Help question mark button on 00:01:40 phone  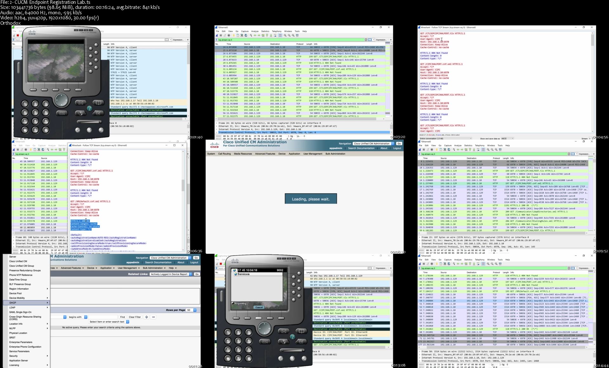[89, 108]
